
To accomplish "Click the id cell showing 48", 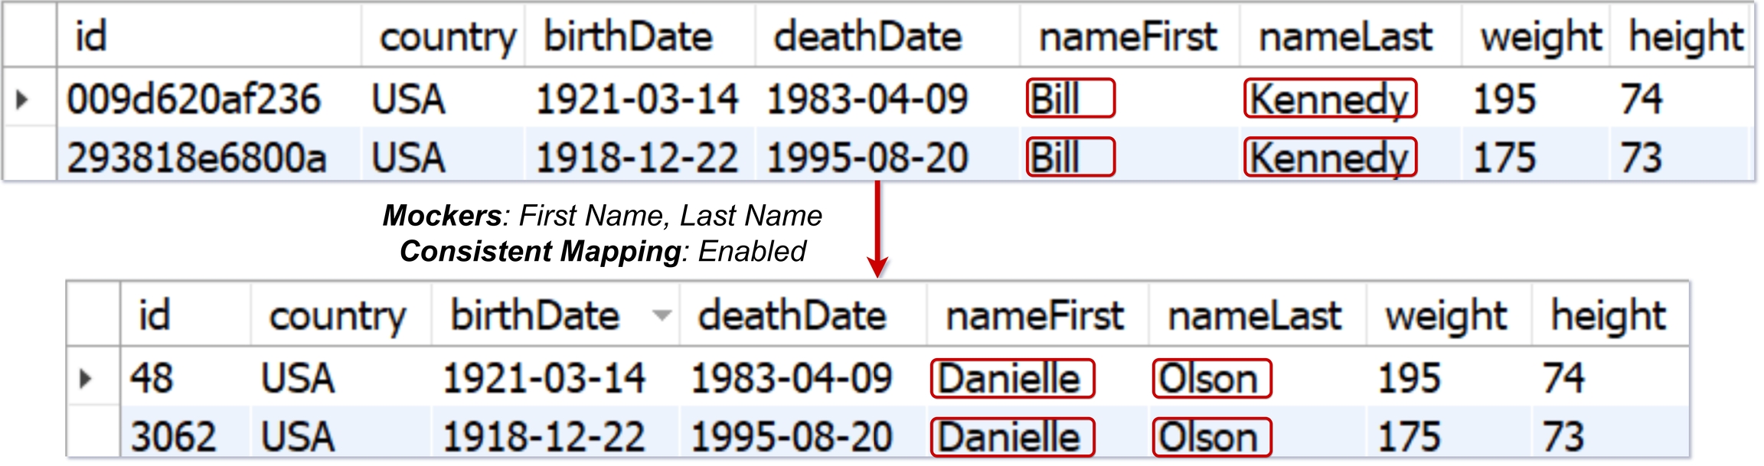I will tap(152, 379).
